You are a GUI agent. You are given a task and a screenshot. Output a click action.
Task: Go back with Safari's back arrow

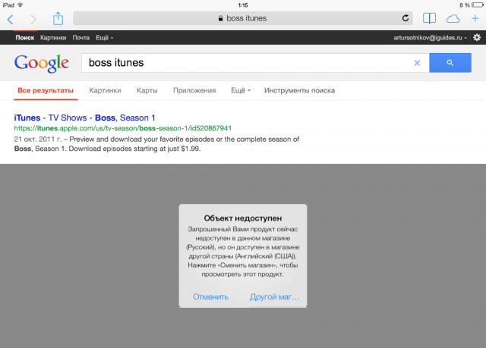[10, 19]
